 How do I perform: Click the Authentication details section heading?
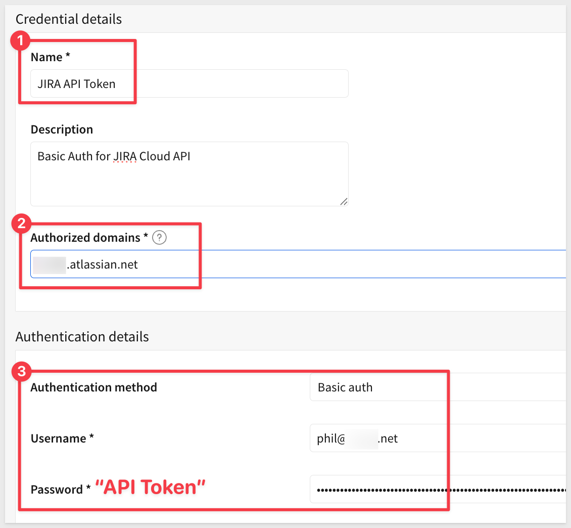click(82, 336)
